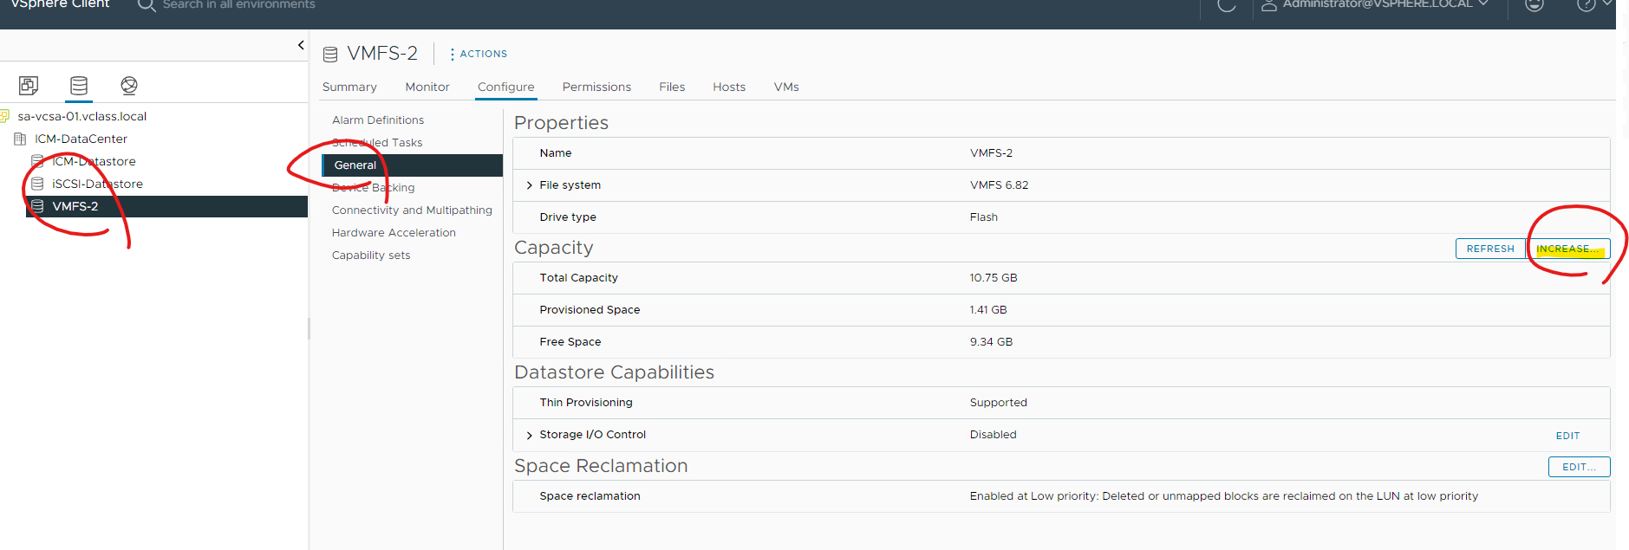Open the help question mark icon

pos(1587,4)
